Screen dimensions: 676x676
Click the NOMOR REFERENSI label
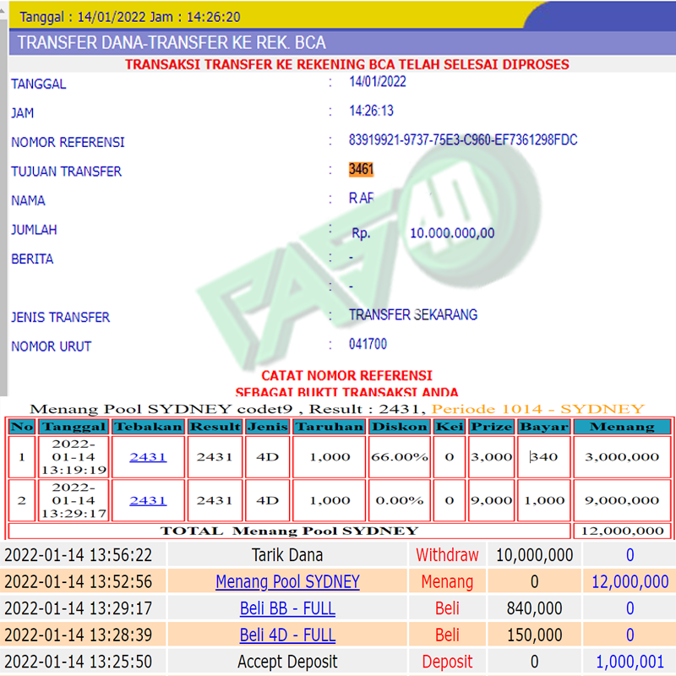tap(68, 142)
